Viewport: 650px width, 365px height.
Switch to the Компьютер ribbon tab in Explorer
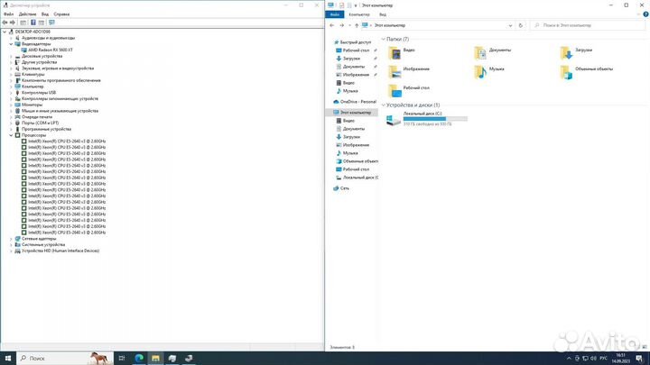pos(359,14)
